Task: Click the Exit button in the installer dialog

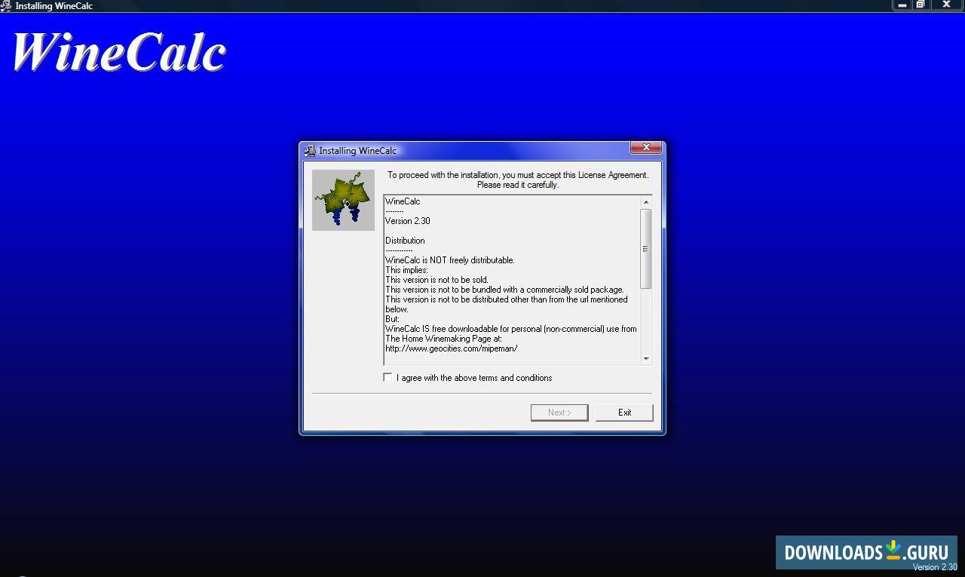Action: click(x=624, y=413)
